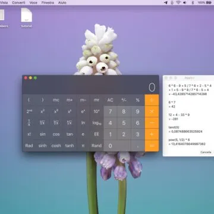Click the EE exponent key
This screenshot has width=214, height=214.
pos(96,134)
